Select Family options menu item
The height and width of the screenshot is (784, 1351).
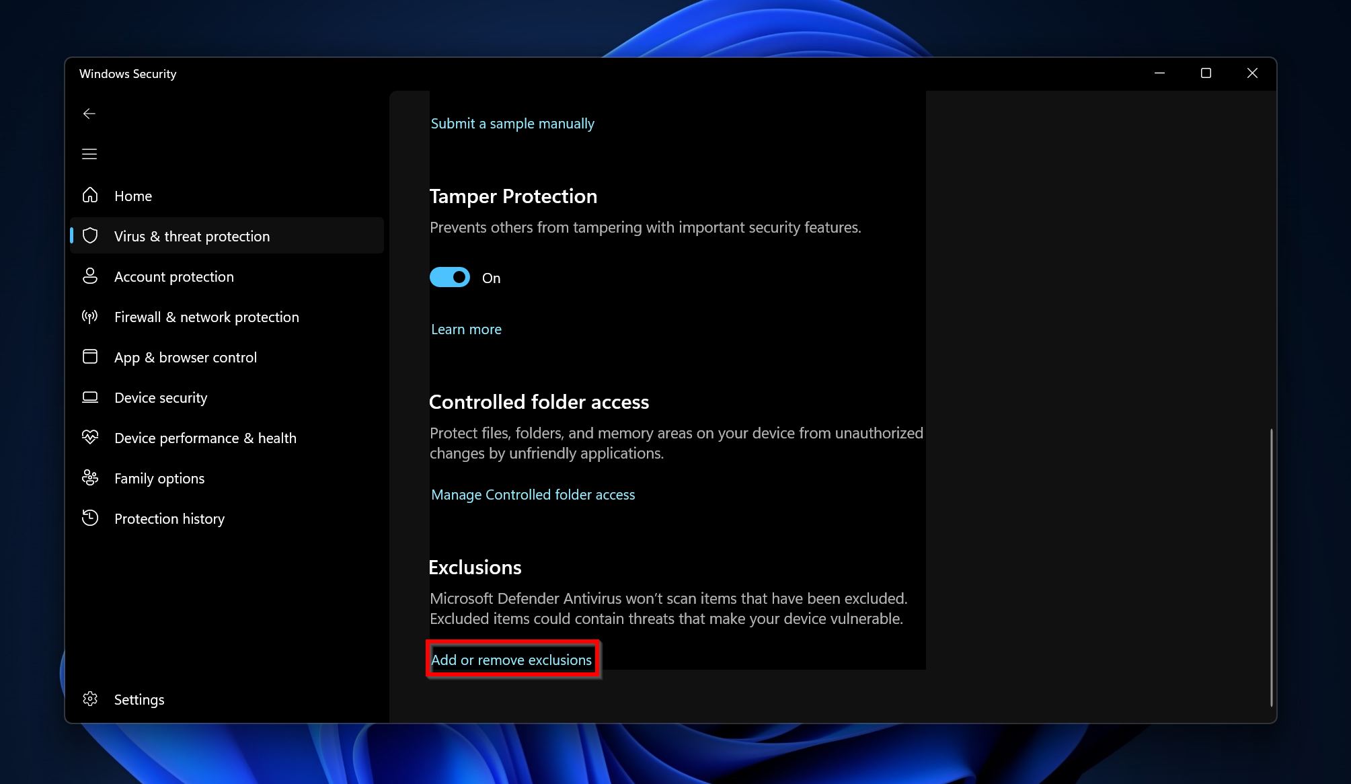pyautogui.click(x=159, y=478)
